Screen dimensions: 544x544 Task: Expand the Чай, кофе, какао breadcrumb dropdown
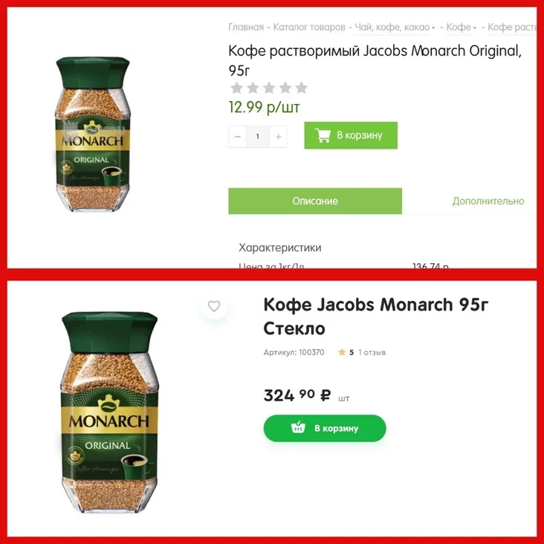coord(395,27)
